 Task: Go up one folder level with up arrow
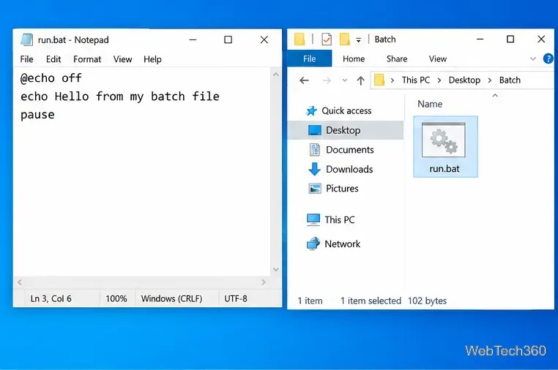click(x=360, y=80)
